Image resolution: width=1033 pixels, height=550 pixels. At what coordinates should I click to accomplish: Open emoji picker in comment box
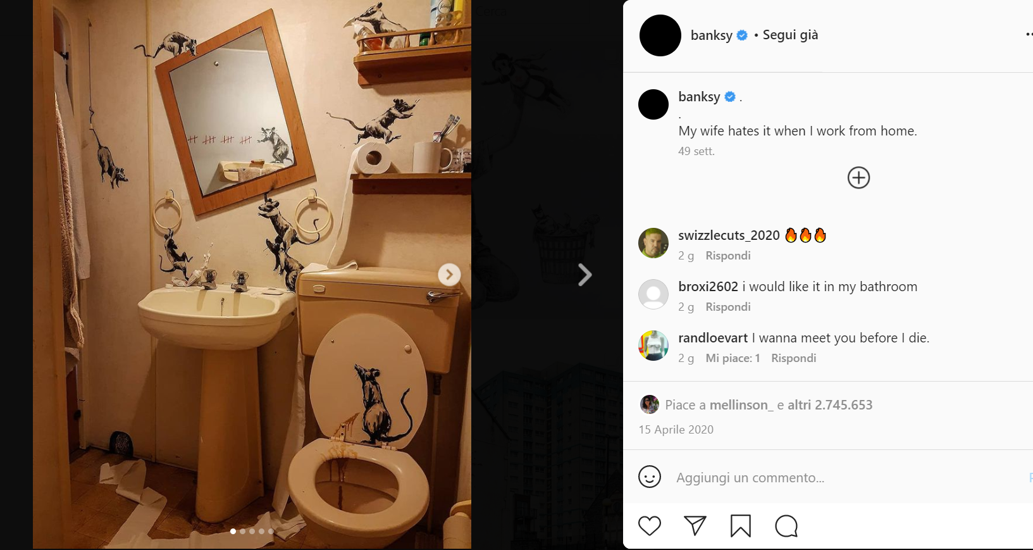coord(650,477)
